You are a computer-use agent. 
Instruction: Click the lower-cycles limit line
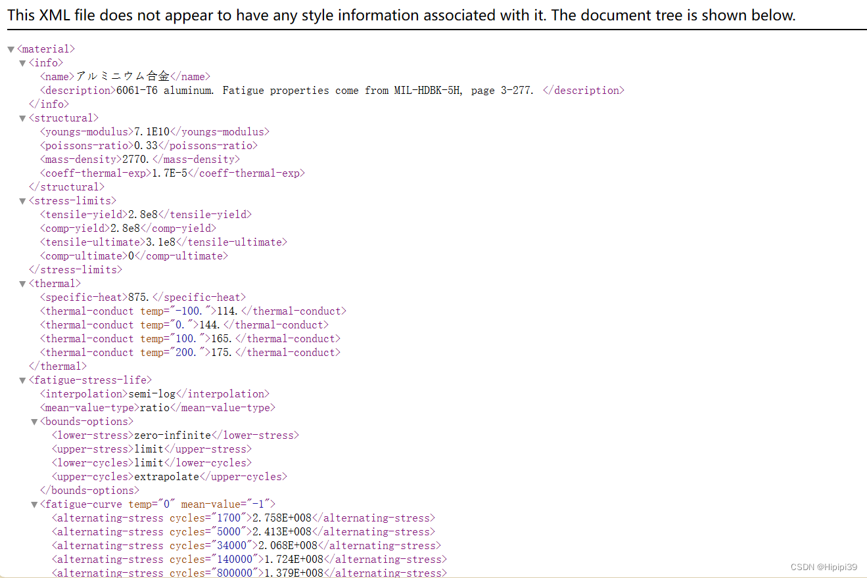coord(152,463)
